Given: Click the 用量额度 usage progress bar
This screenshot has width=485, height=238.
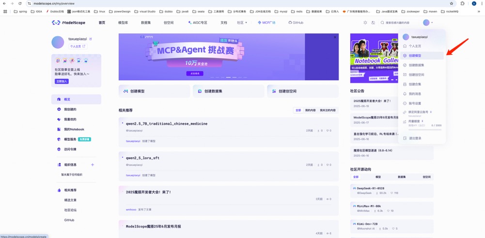Looking at the screenshot, I should tap(425, 129).
